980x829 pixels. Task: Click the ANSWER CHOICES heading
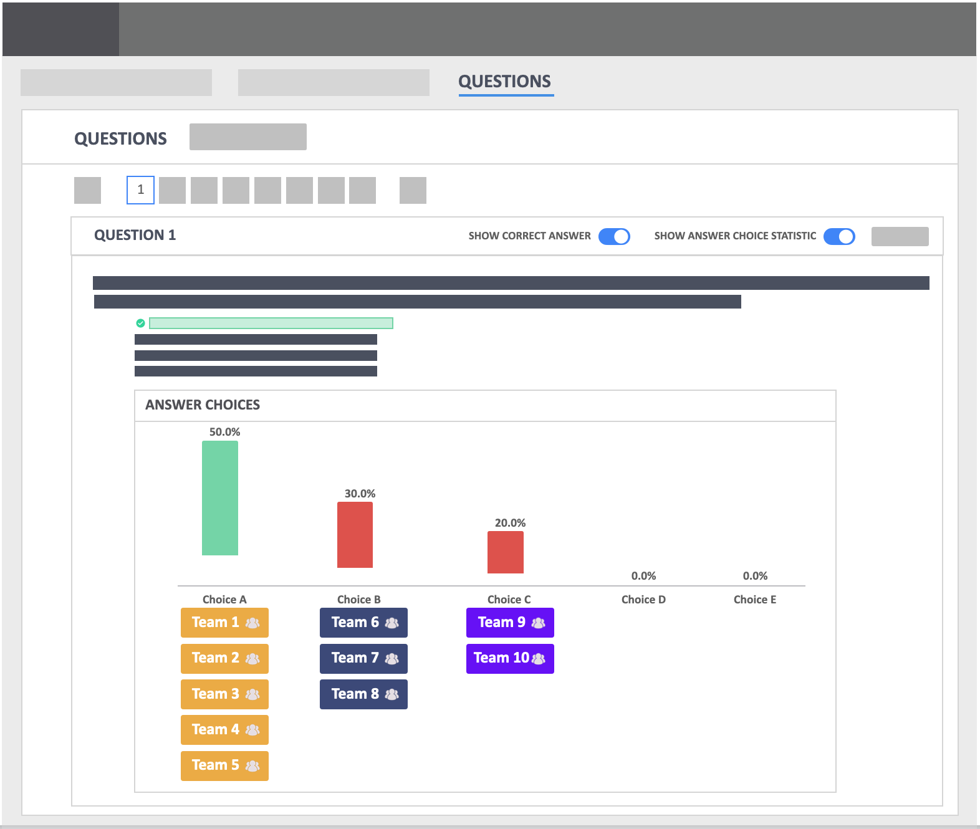203,405
